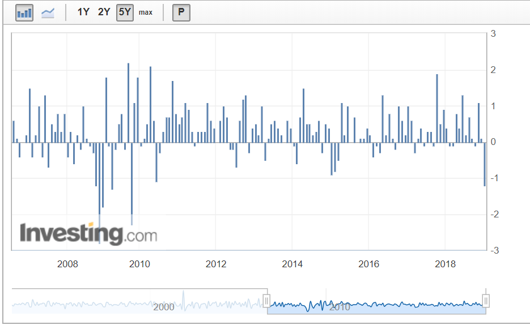Select the 1Y time range

(x=83, y=12)
